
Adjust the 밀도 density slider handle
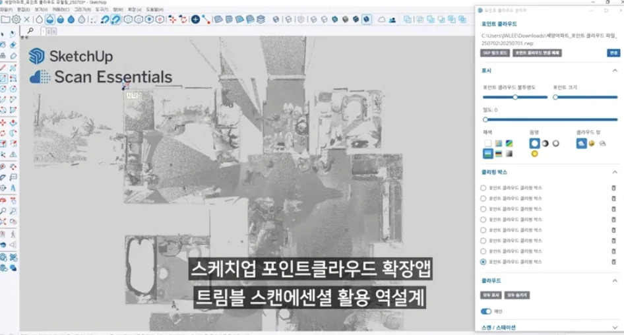point(485,119)
